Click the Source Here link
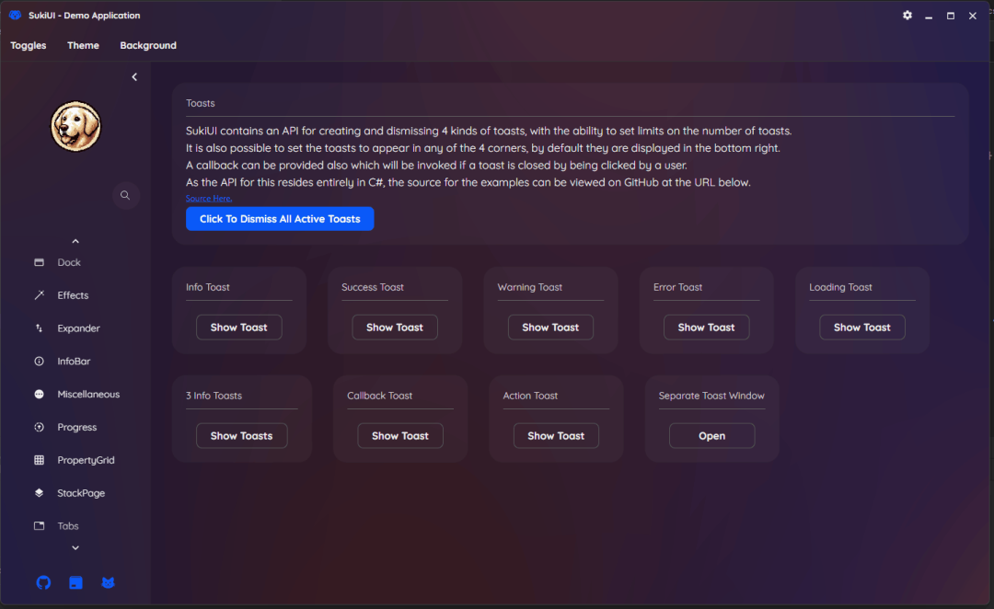The width and height of the screenshot is (994, 609). pyautogui.click(x=209, y=199)
